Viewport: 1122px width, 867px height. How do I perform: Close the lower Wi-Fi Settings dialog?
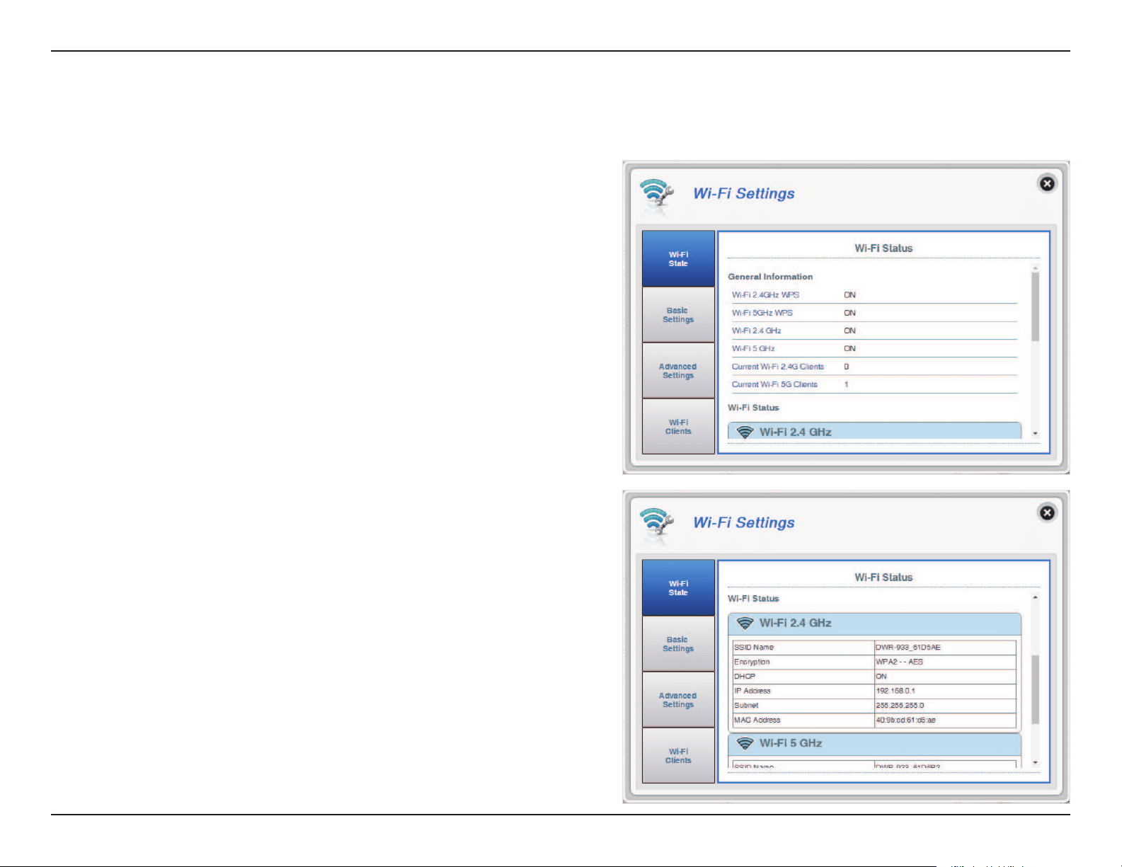(1046, 513)
